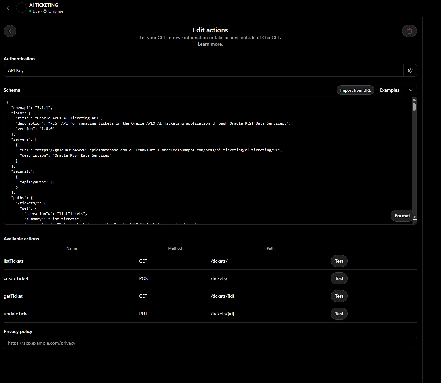Click the schema scrollbar up arrow
The height and width of the screenshot is (383, 441).
(414, 100)
